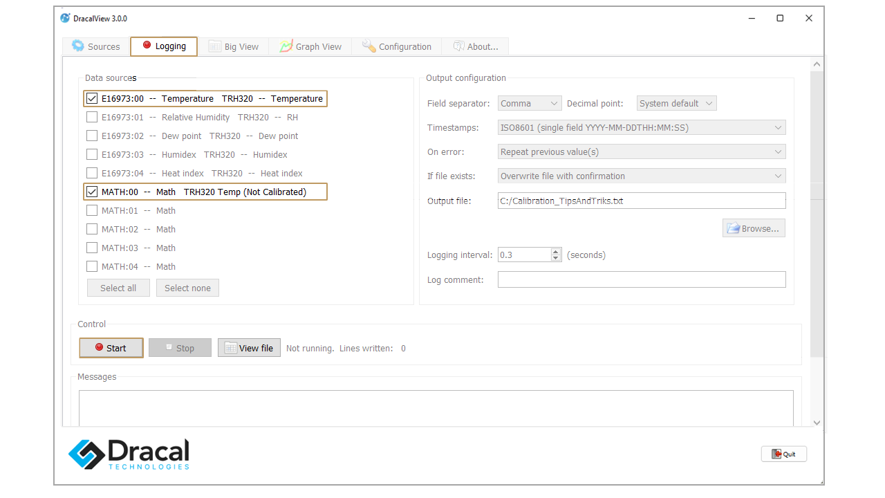
Task: Start logging with the Start button
Action: tap(111, 348)
